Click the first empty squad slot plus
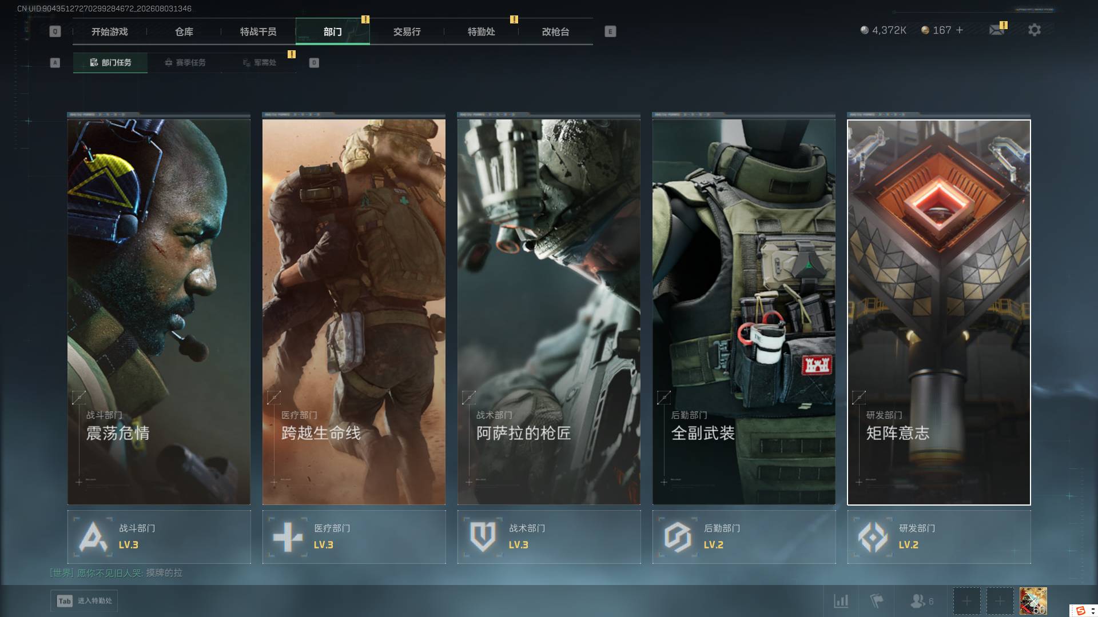 pyautogui.click(x=966, y=601)
